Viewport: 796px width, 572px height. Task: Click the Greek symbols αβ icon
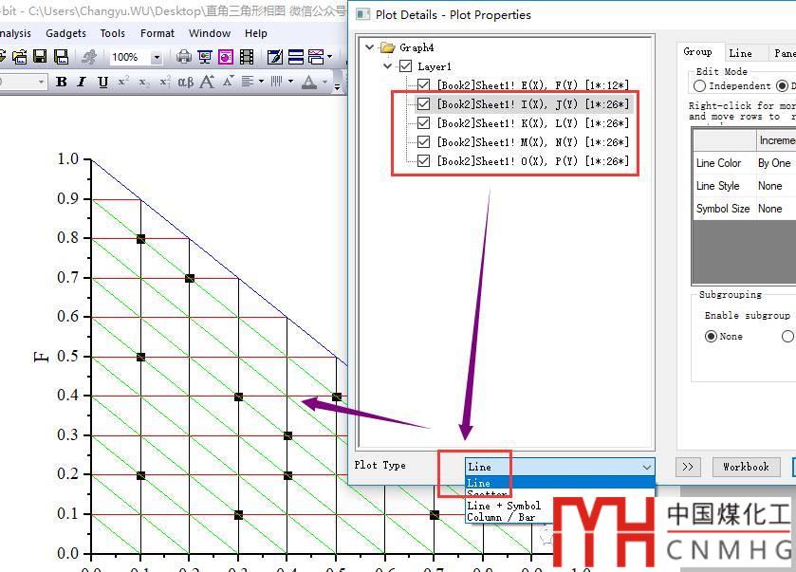tap(186, 82)
